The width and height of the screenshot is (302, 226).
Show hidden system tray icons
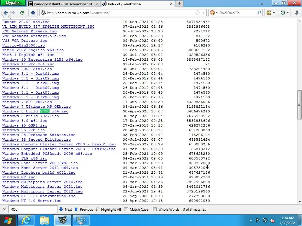(251, 220)
